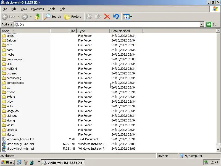This screenshot has height=166, width=221.
Task: Click the Forward navigation arrow icon
Action: [25, 17]
